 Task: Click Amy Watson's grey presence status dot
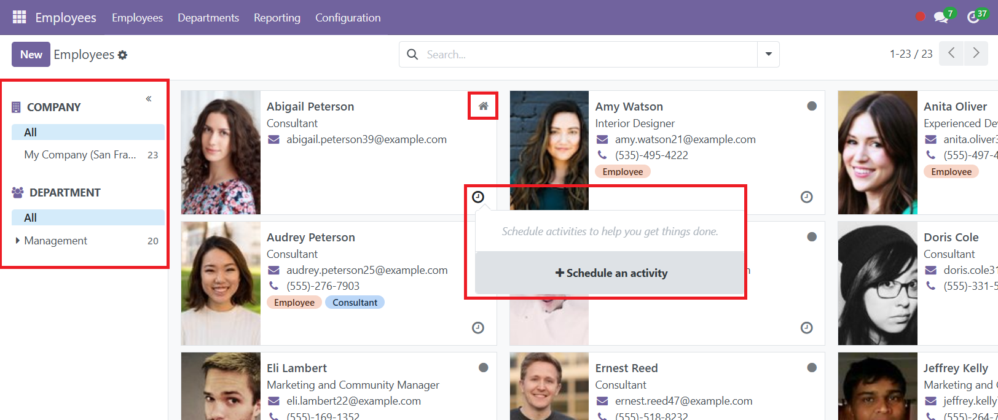tap(812, 106)
